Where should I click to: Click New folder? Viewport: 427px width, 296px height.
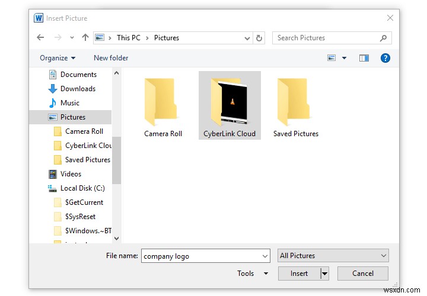point(111,58)
